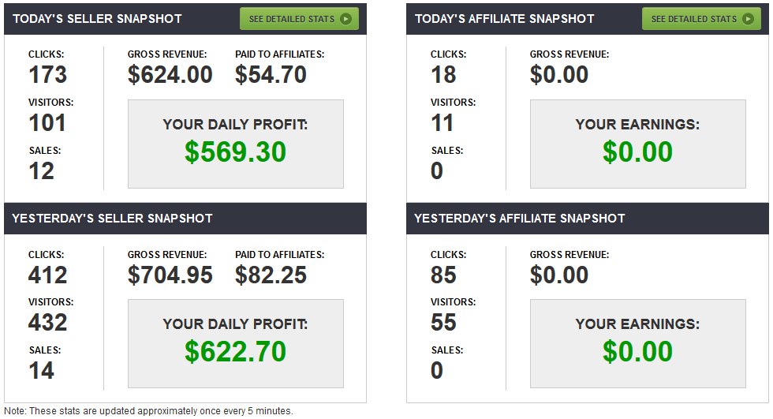Click today's paid to affiliates value $54.70
This screenshot has width=773, height=419.
271,75
